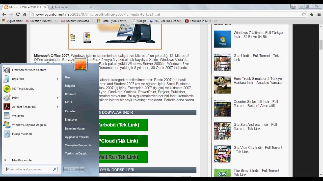Open Müzik from Start menu
This screenshot has width=323, height=181.
pos(69,102)
